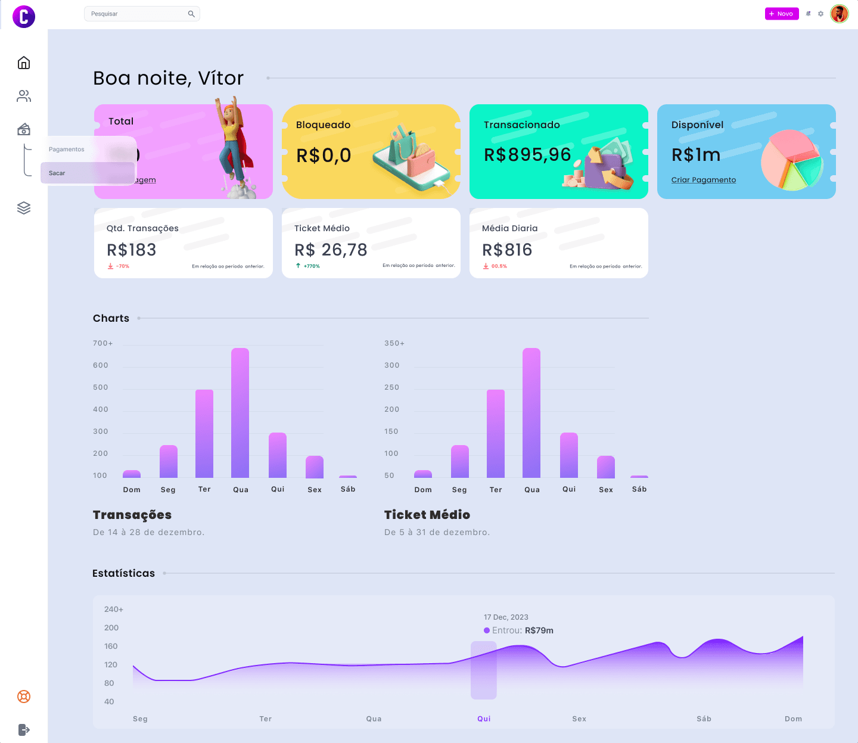The image size is (858, 743).
Task: Follow the Criar Pagamento link
Action: (704, 180)
